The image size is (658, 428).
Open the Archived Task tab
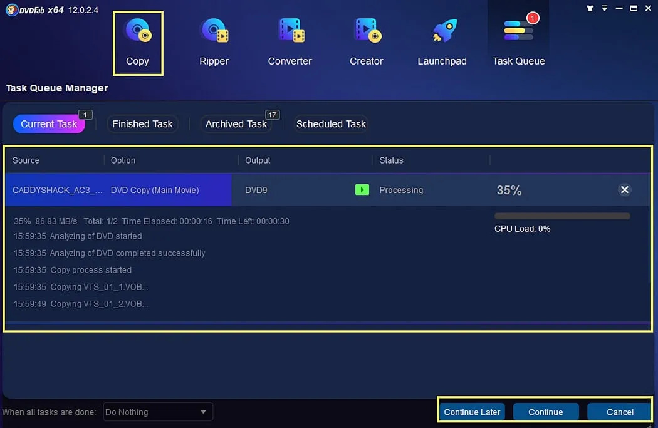[236, 124]
